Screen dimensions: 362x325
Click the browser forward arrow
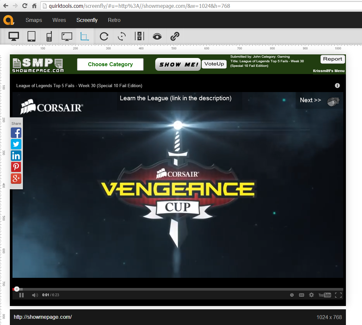point(15,6)
